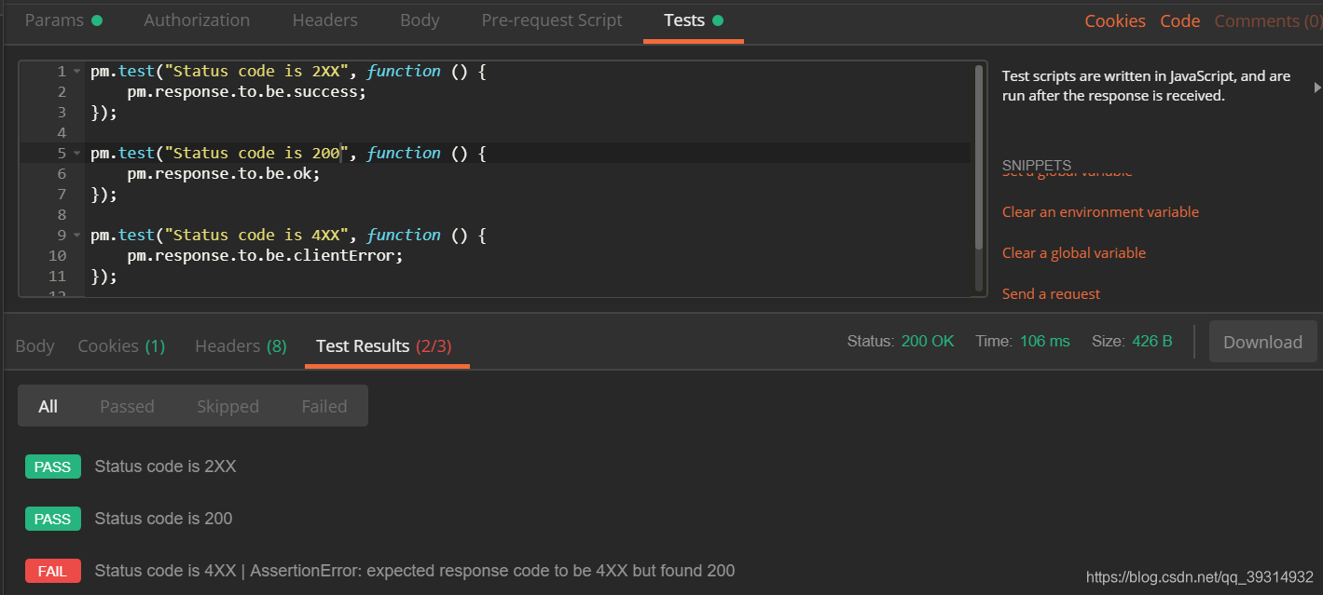Select the Pre-request Script tab
The height and width of the screenshot is (595, 1323).
click(x=552, y=20)
